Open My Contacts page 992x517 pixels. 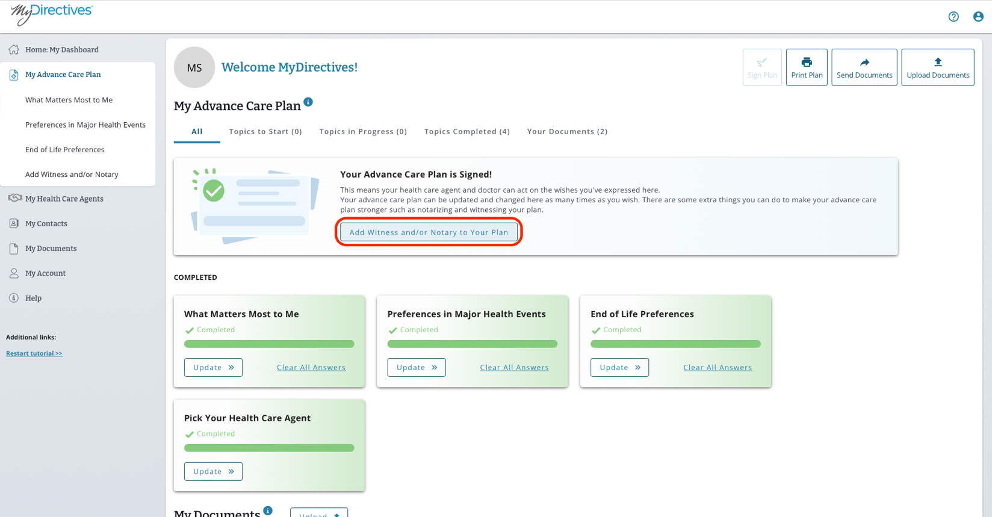point(46,223)
